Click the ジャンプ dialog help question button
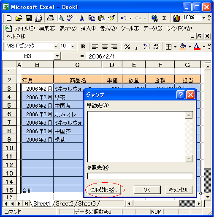 [x=181, y=95]
